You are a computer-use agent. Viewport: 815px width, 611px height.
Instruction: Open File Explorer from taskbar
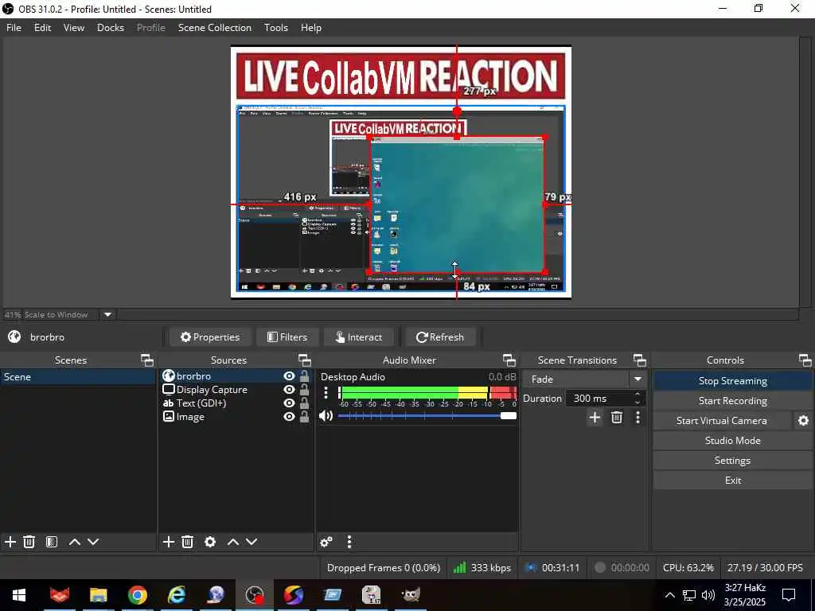(98, 595)
